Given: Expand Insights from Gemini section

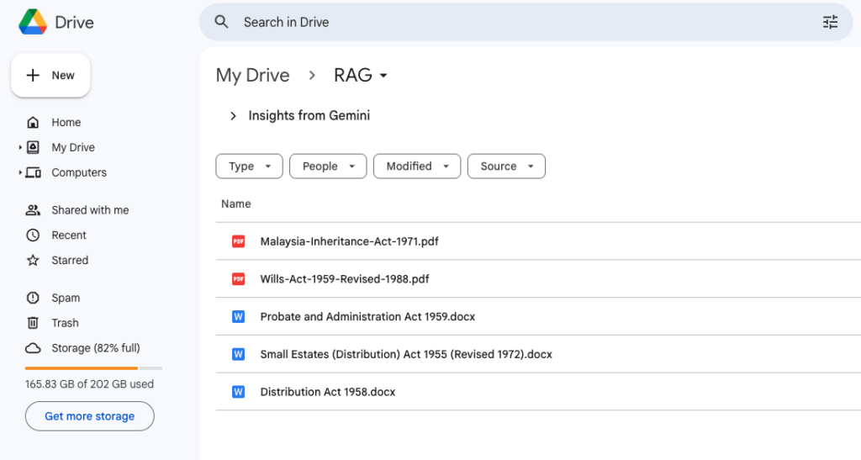Looking at the screenshot, I should 234,116.
